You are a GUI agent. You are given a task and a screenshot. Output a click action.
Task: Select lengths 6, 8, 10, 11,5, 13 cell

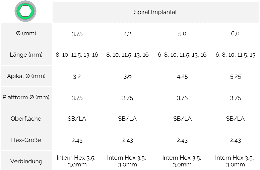pyautogui.click(x=235, y=55)
